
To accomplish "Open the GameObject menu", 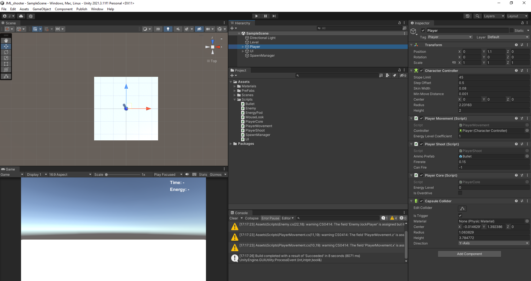I will click(42, 9).
